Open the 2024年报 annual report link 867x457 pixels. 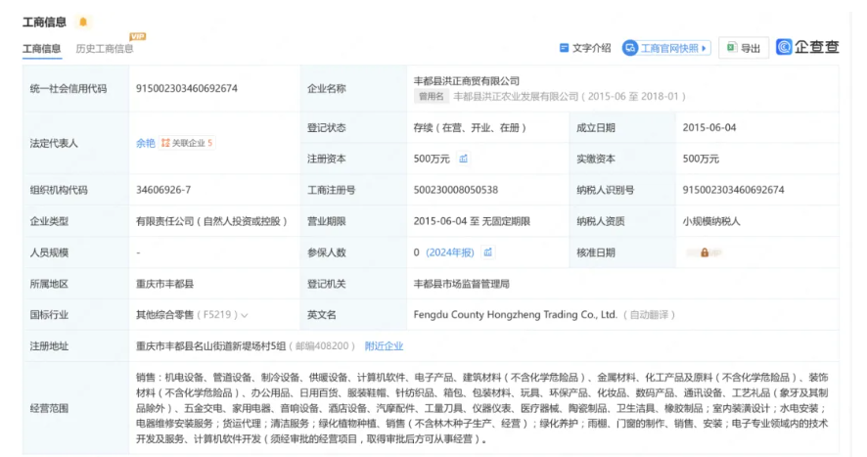click(x=449, y=252)
